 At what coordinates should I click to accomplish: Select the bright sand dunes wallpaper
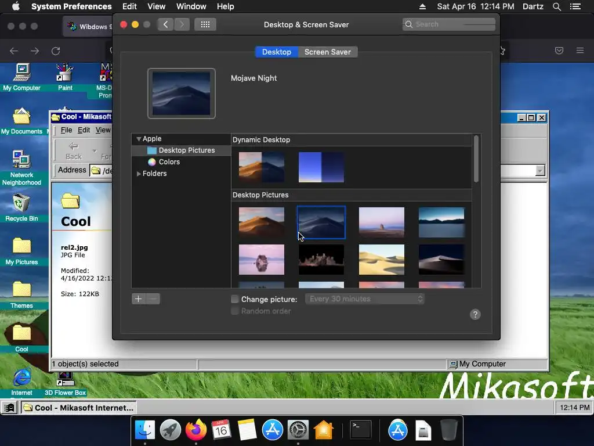(x=382, y=260)
